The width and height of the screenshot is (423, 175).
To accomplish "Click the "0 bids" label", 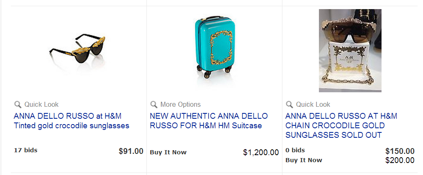I will pos(295,150).
